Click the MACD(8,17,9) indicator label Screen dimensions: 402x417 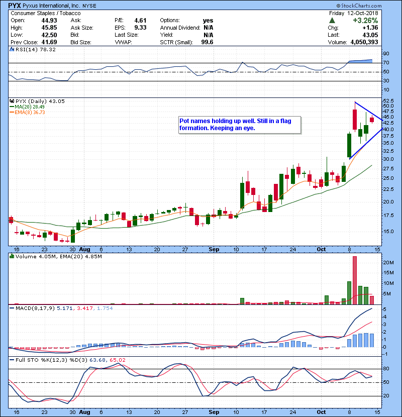point(35,308)
